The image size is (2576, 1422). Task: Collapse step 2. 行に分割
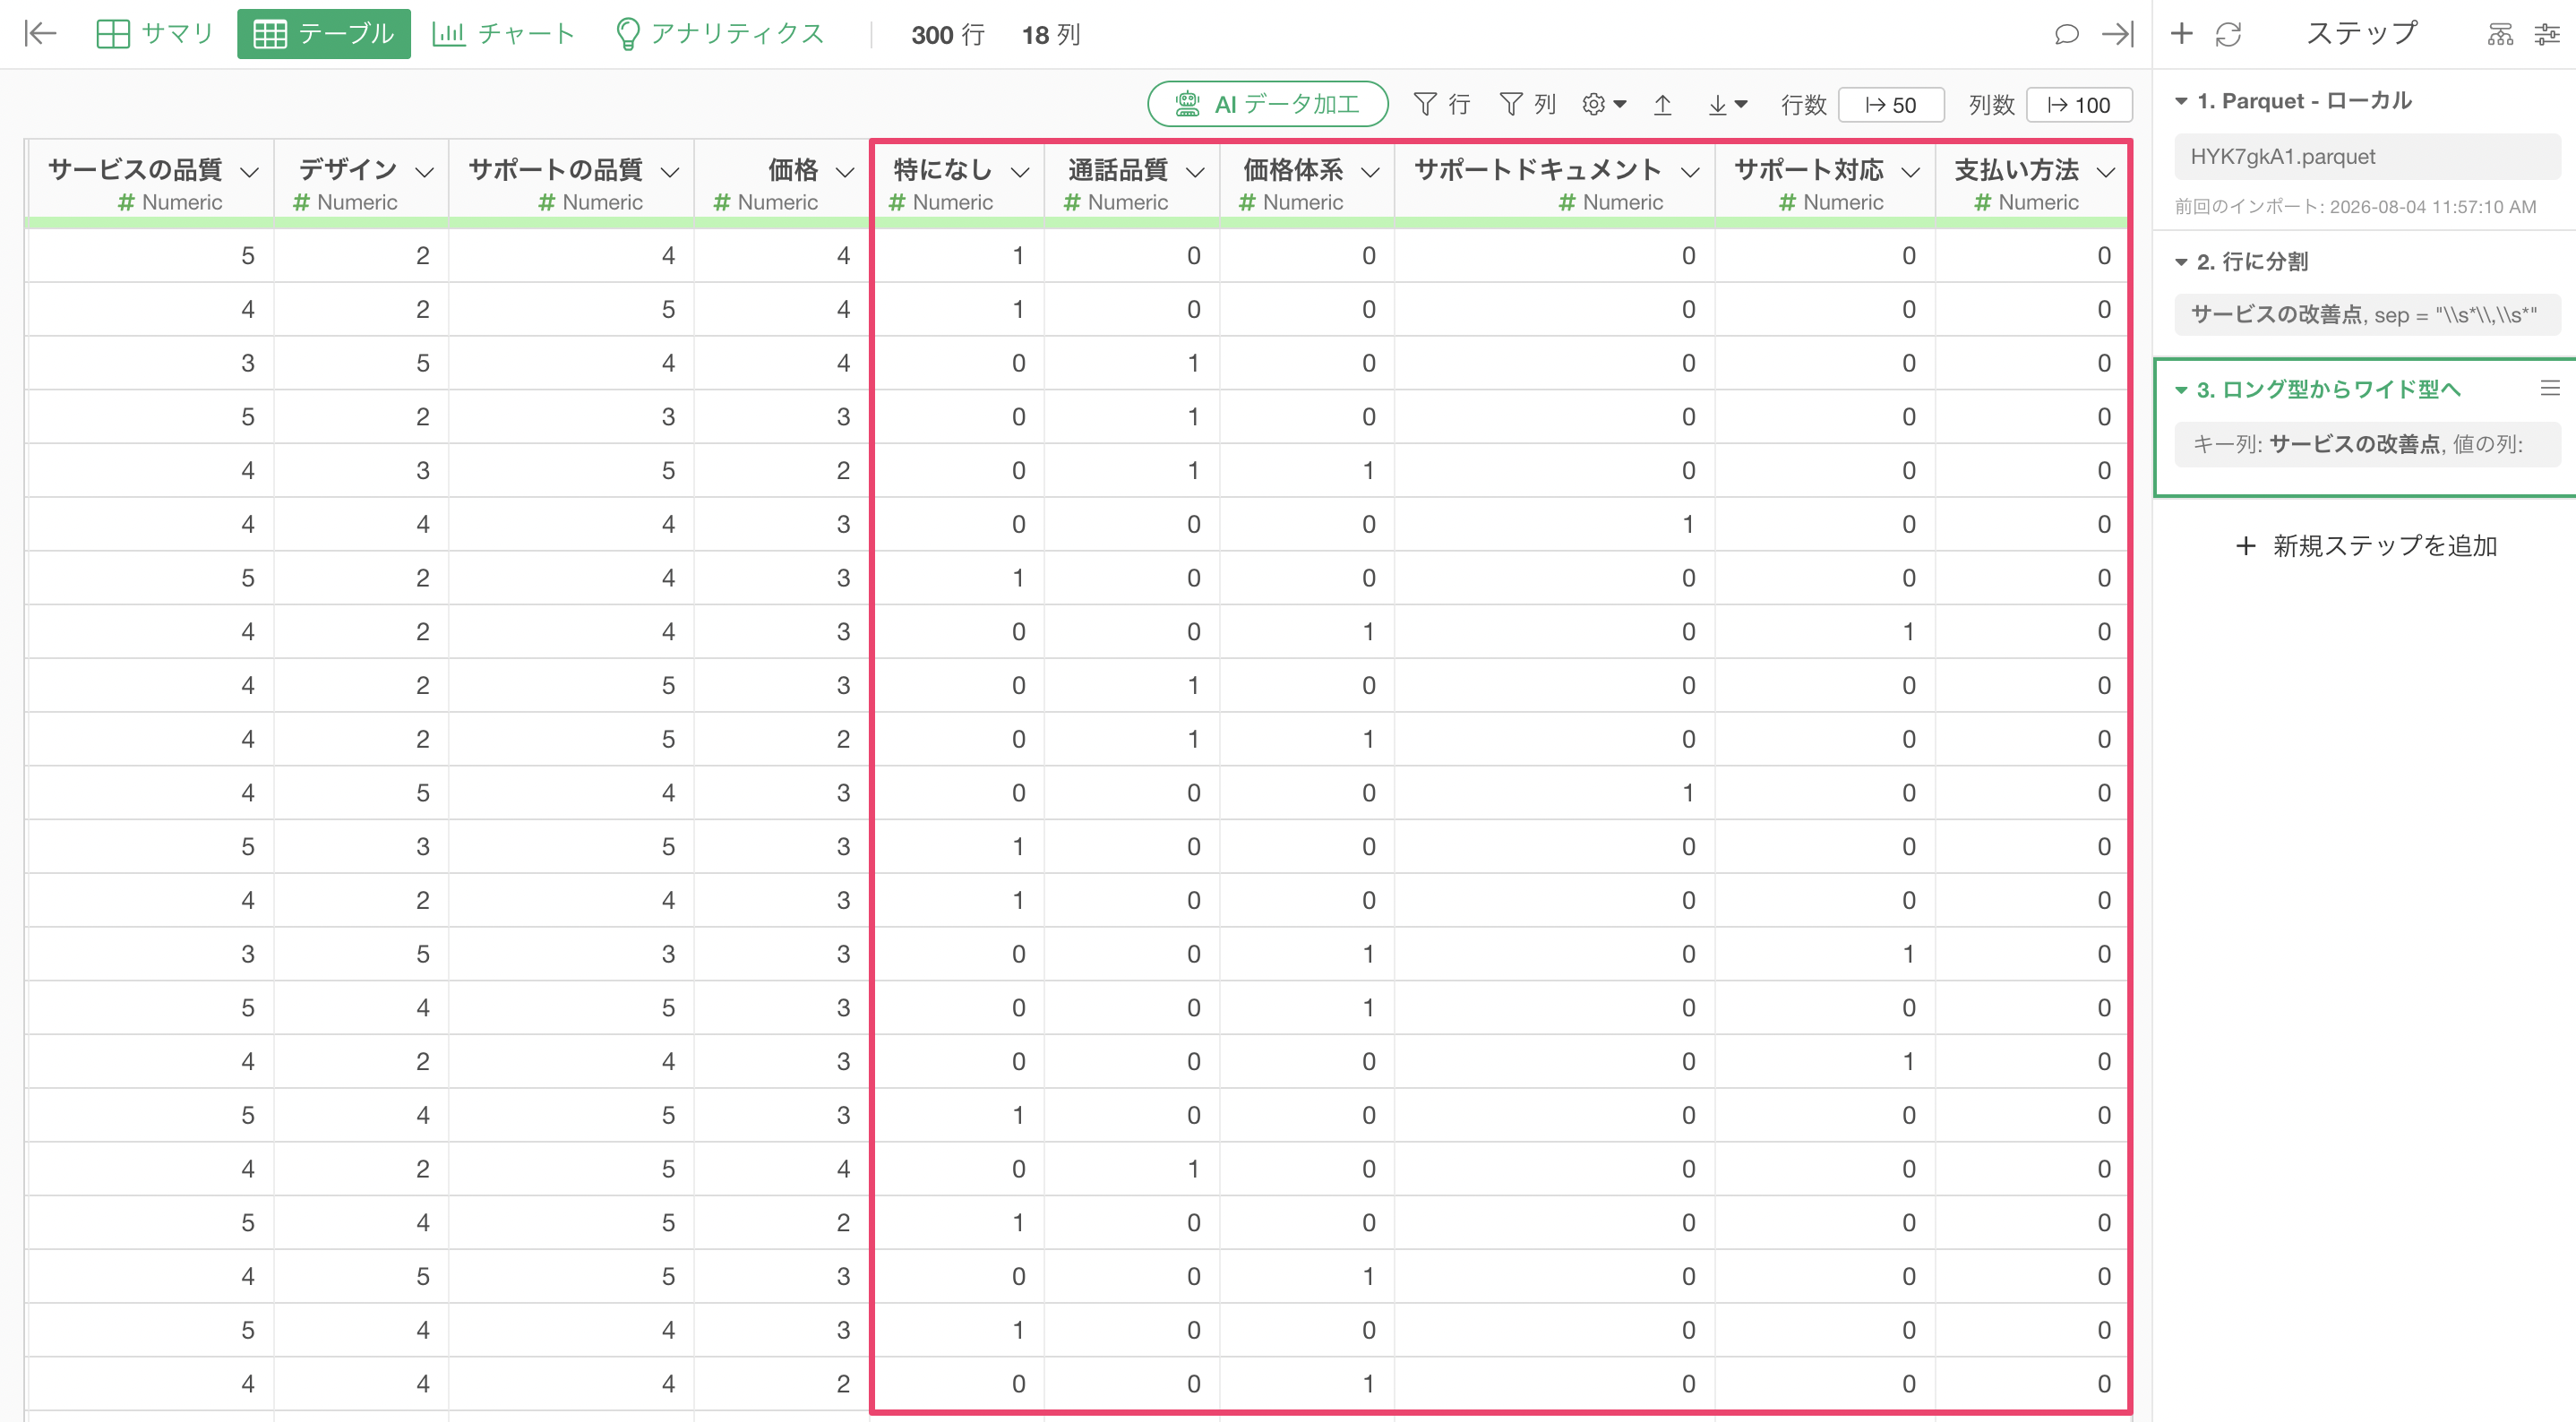[x=2181, y=262]
